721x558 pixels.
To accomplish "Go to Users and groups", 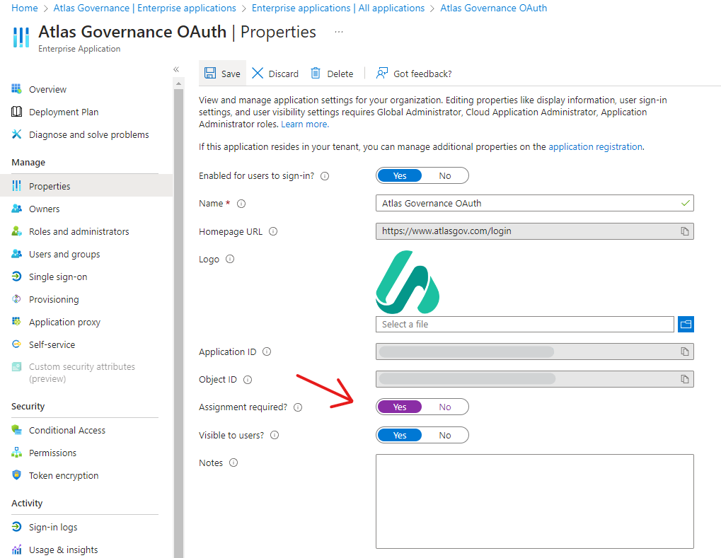I will coord(64,254).
